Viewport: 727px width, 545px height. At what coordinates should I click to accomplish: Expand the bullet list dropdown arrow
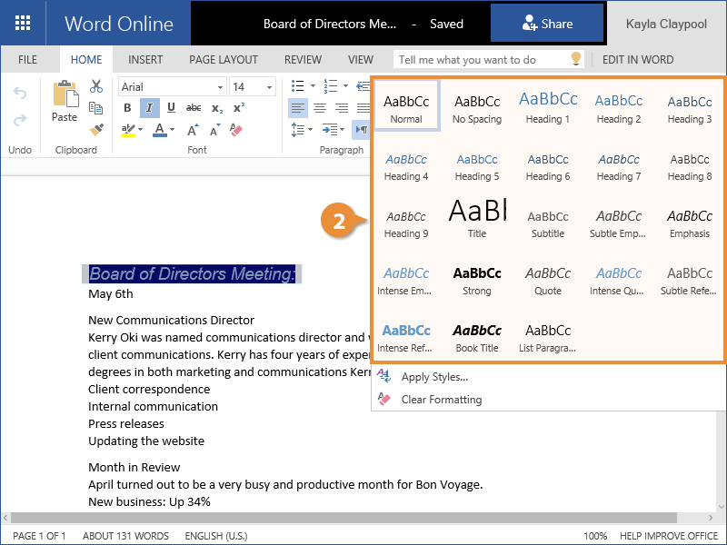(x=314, y=87)
